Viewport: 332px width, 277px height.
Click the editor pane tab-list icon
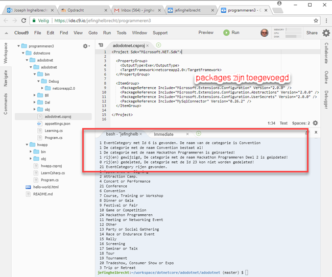[101, 45]
